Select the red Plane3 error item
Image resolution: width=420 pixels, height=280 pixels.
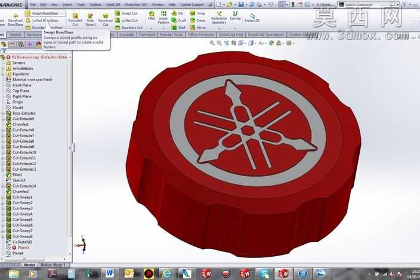23,247
